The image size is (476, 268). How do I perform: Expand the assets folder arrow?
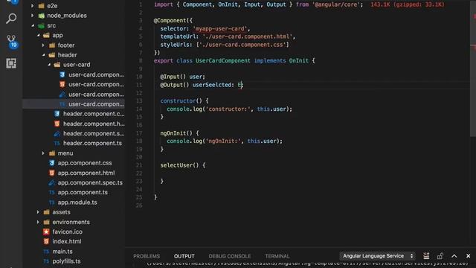[38, 212]
